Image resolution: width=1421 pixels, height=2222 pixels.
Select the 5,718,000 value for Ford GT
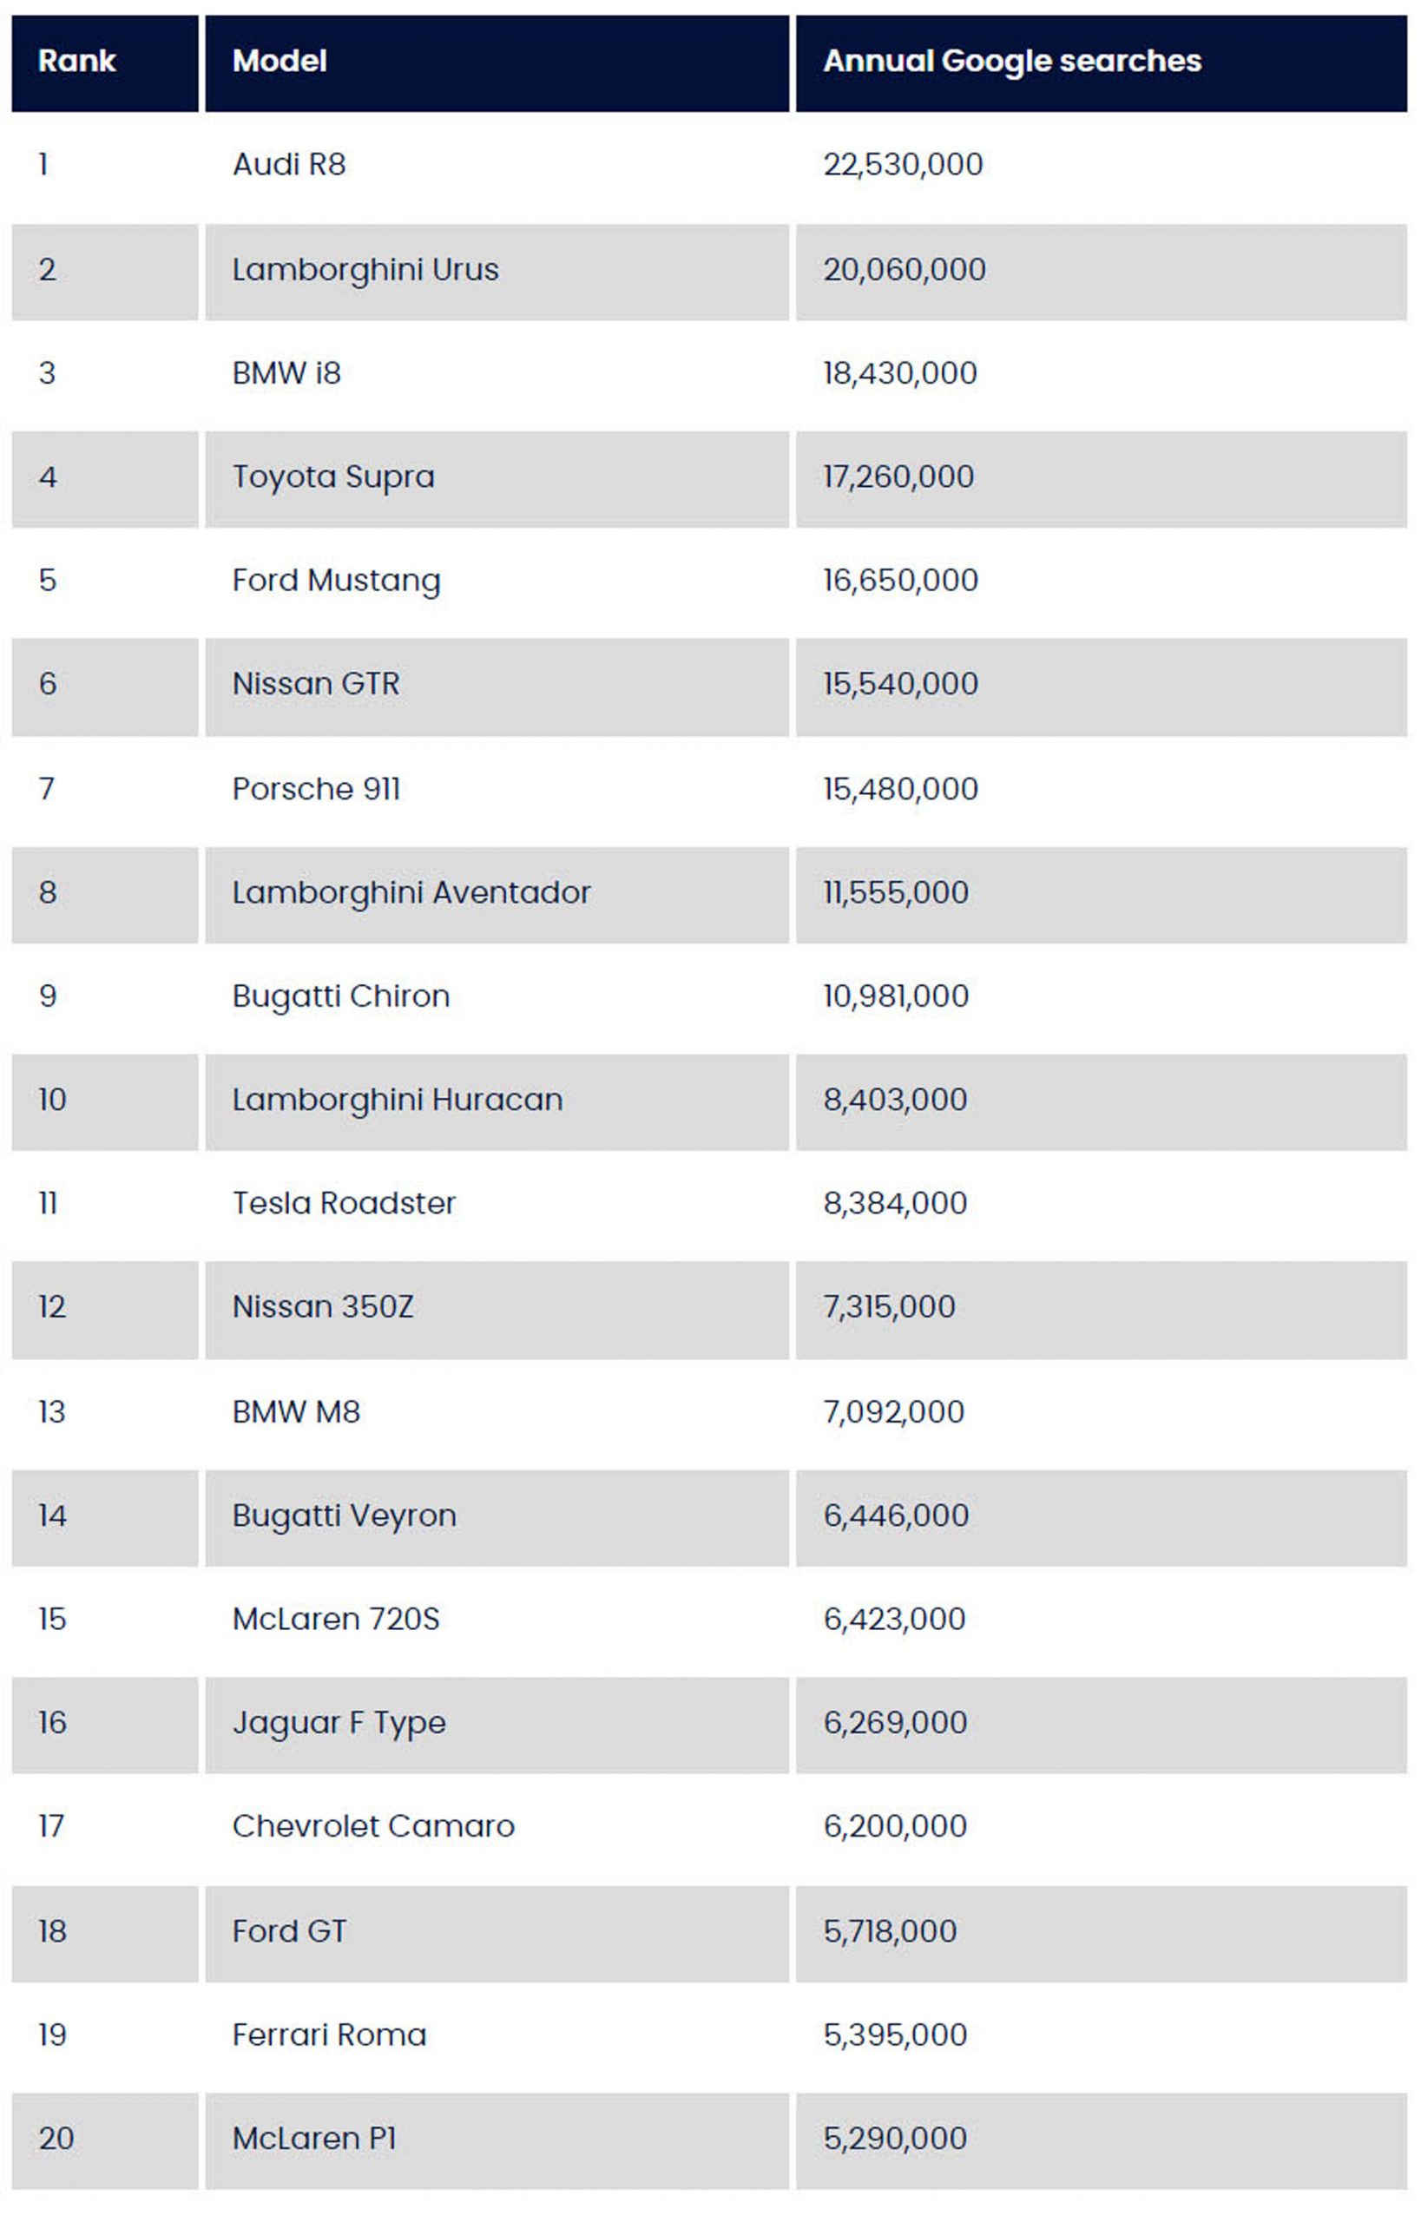click(890, 1931)
